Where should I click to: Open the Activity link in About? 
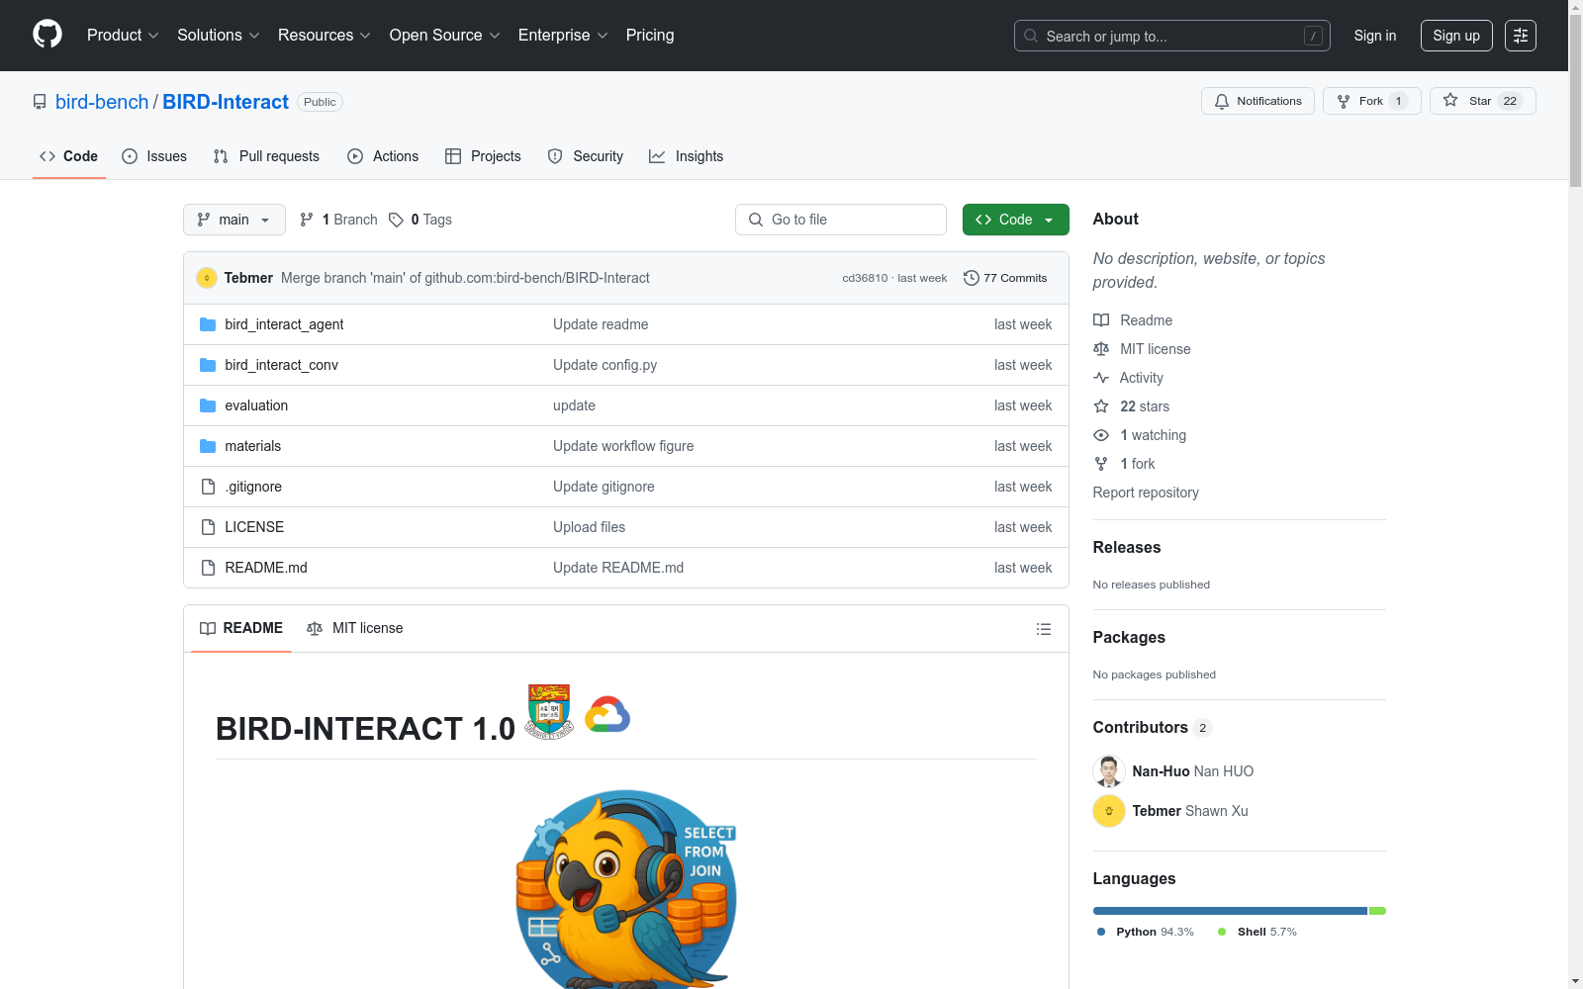(x=1128, y=378)
